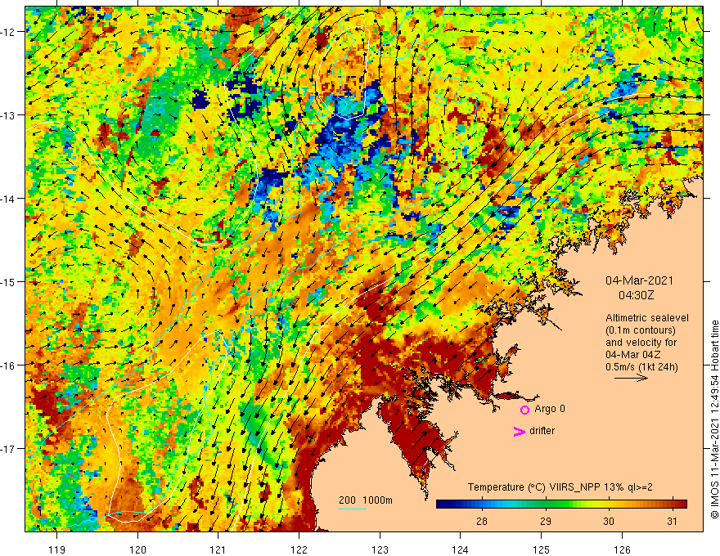Viewport: 720px width, 556px height.
Task: Select the temperature color bar
Action: [x=561, y=504]
